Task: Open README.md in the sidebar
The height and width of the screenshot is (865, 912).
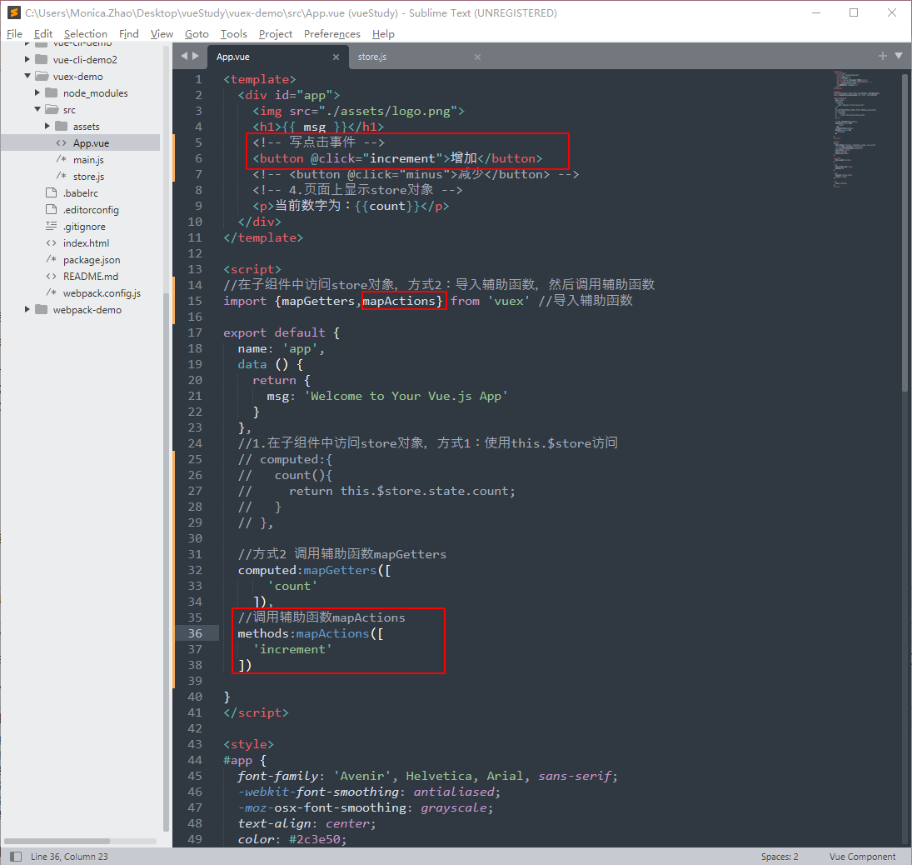Action: click(x=91, y=277)
